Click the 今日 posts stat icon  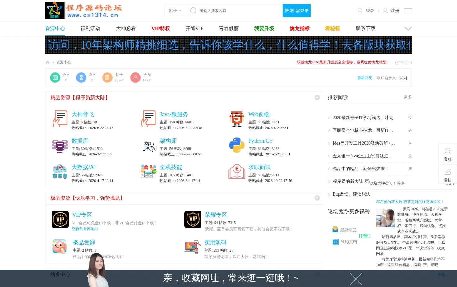click(55, 77)
